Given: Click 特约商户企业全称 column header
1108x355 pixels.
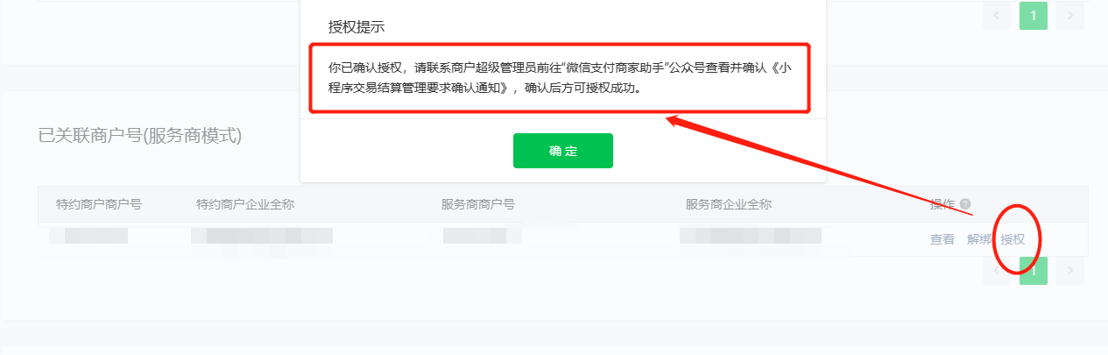Looking at the screenshot, I should point(245,204).
